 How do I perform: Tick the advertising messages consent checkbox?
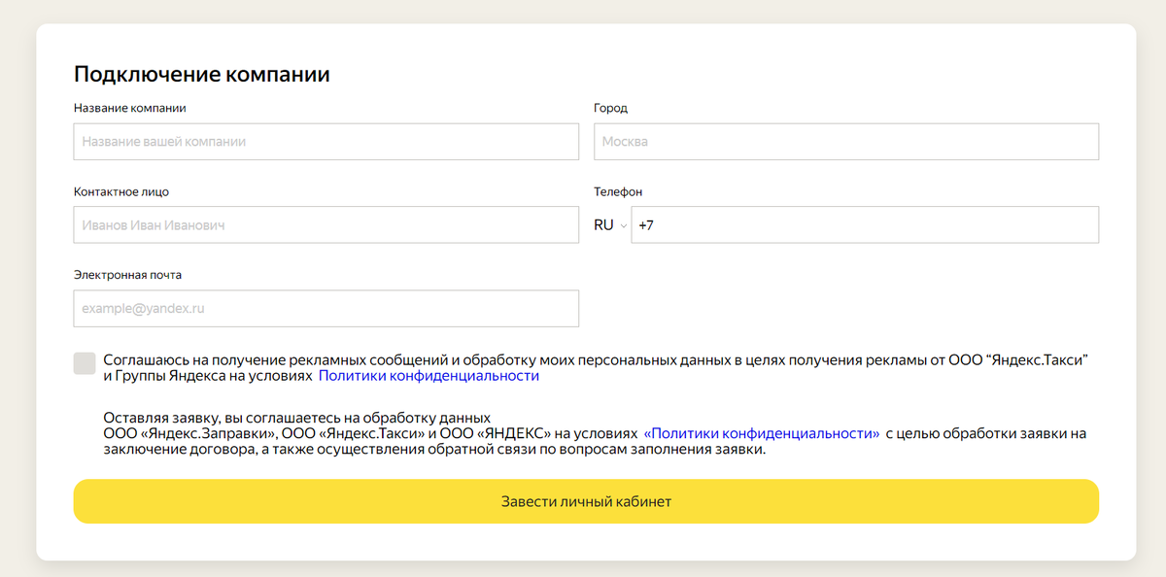click(x=85, y=363)
